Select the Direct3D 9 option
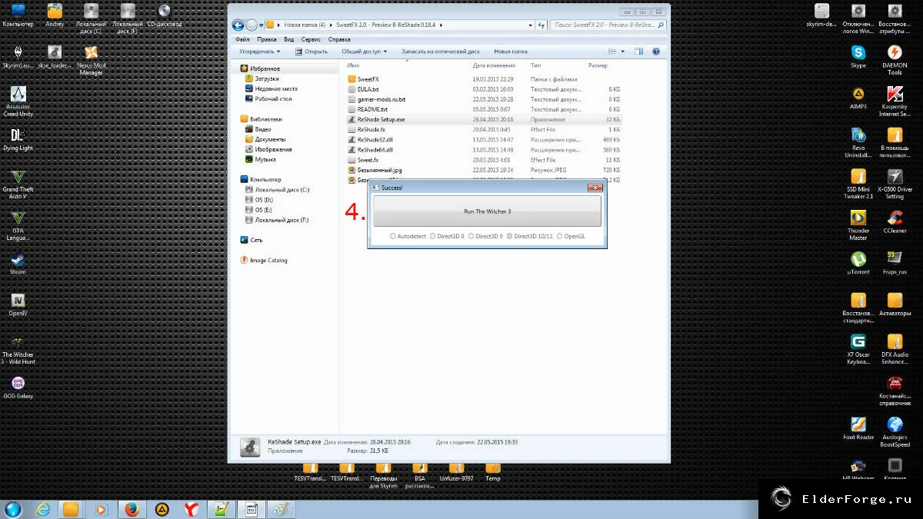 click(x=486, y=236)
